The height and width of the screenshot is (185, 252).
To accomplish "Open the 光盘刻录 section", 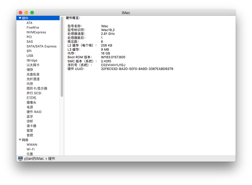I will click(x=33, y=74).
